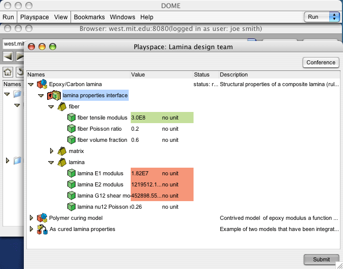Expand the As cured lamina properties node
Screen dimensions: 343x269
[31, 229]
